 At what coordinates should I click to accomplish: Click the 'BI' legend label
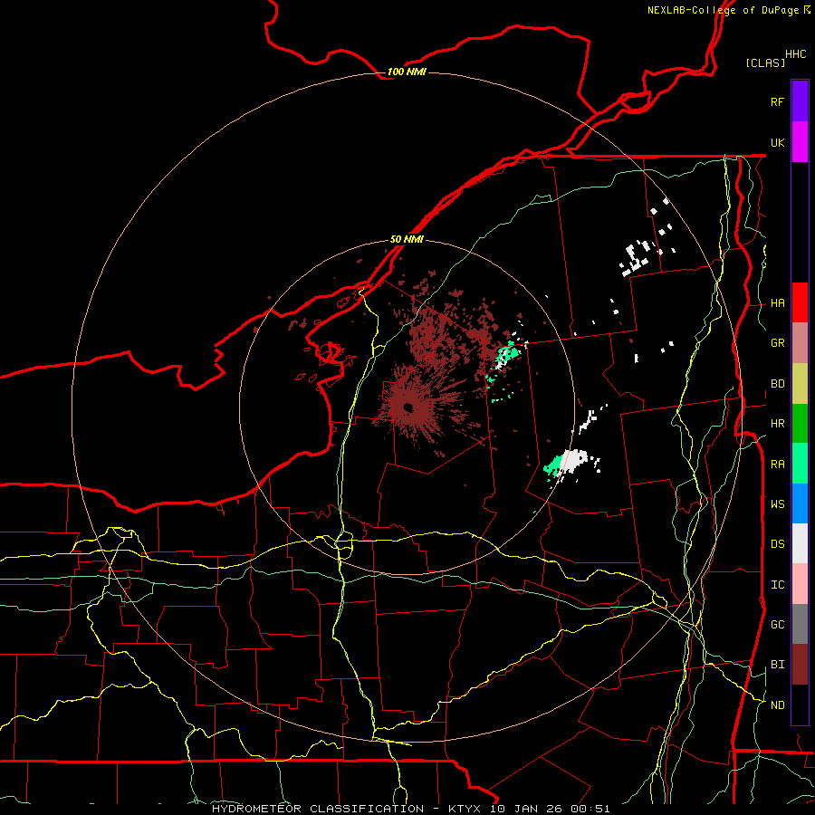pyautogui.click(x=777, y=665)
